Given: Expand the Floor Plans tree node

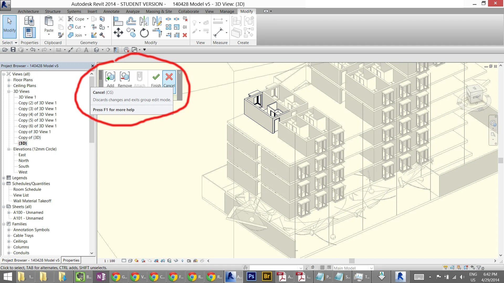Looking at the screenshot, I should pyautogui.click(x=9, y=80).
